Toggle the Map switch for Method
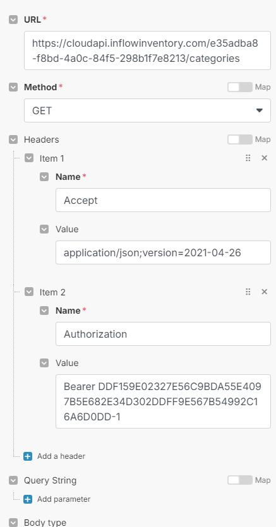Screen dimensions: 276x527 pyautogui.click(x=240, y=87)
